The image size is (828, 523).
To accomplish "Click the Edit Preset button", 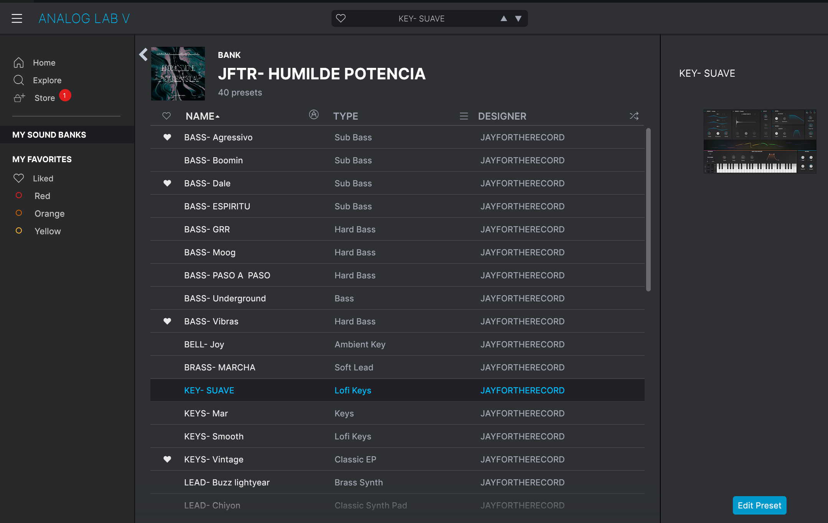I will point(759,505).
